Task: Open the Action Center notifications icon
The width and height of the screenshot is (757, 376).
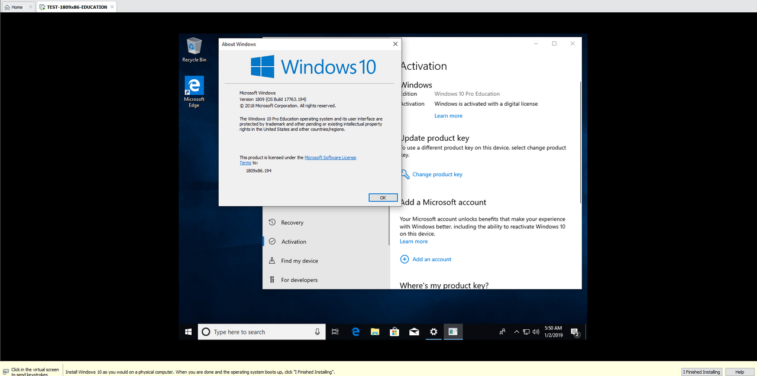Action: coord(575,332)
